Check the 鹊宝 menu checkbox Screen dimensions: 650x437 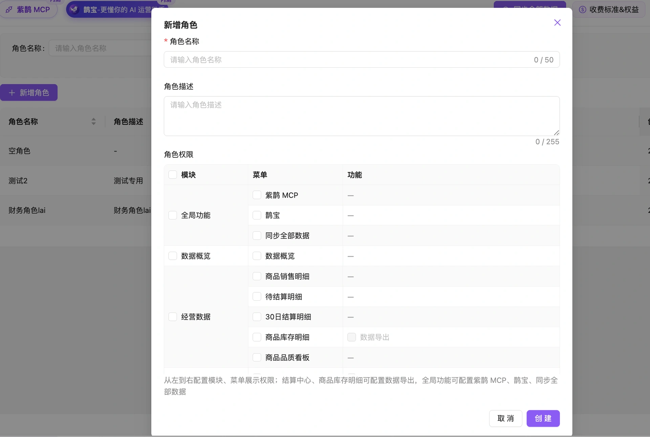(x=257, y=215)
